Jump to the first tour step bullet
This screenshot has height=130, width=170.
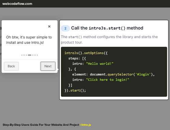click(22, 55)
